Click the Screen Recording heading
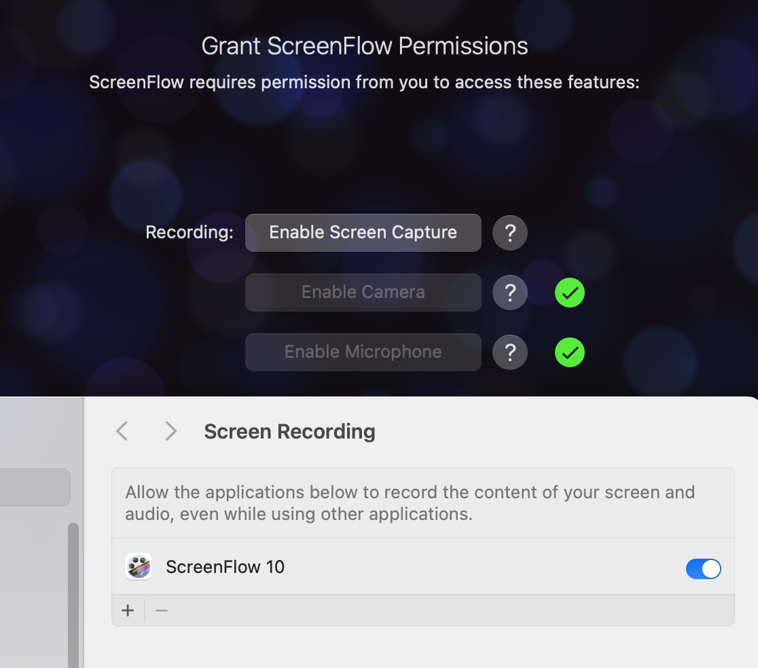 pyautogui.click(x=289, y=431)
